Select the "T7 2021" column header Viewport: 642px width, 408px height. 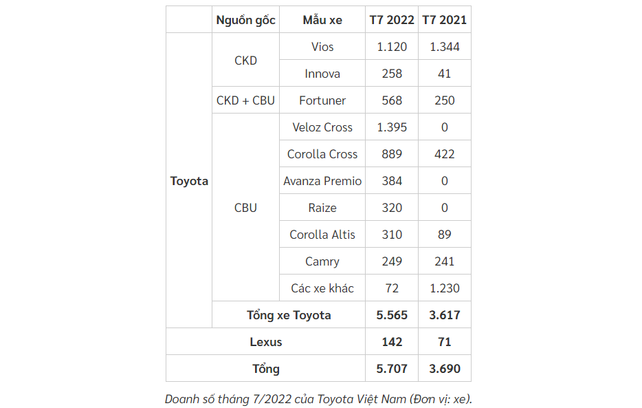click(445, 20)
